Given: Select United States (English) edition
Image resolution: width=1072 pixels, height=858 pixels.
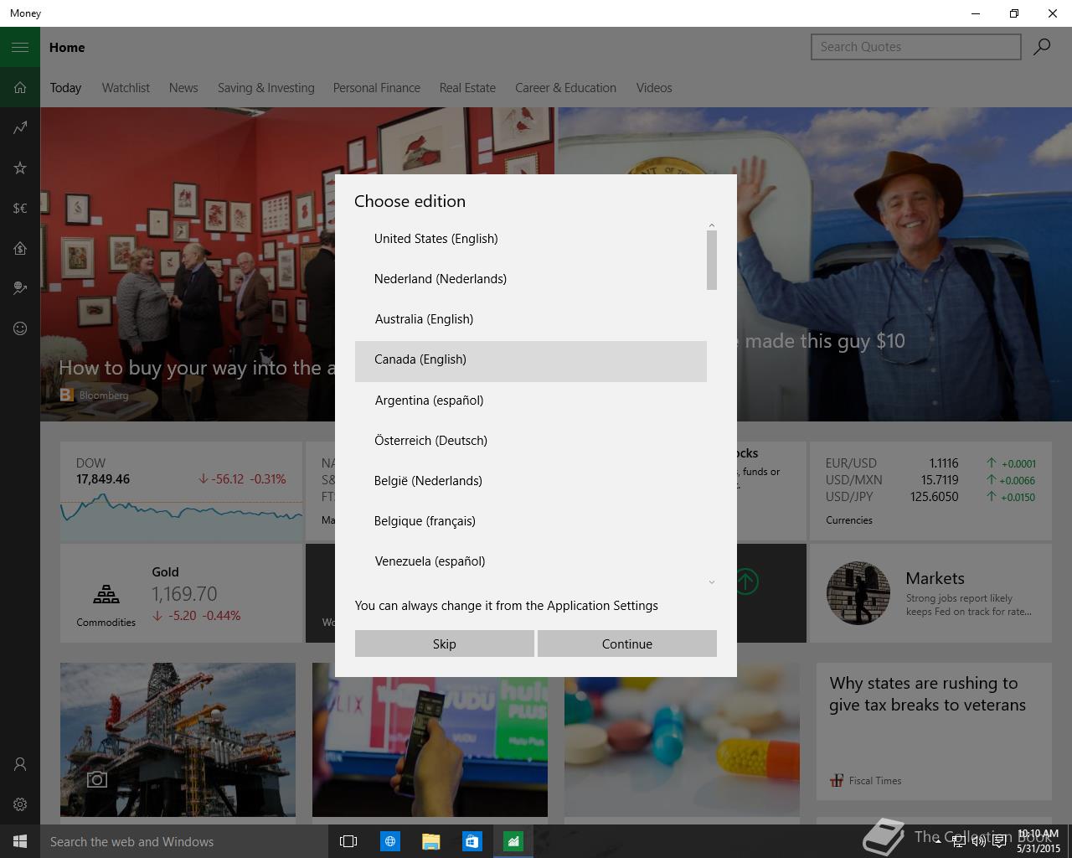Looking at the screenshot, I should tap(531, 239).
